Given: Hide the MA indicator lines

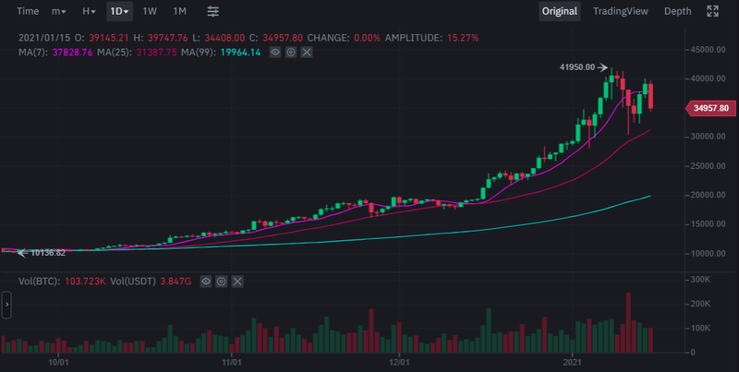Looking at the screenshot, I should tap(274, 53).
